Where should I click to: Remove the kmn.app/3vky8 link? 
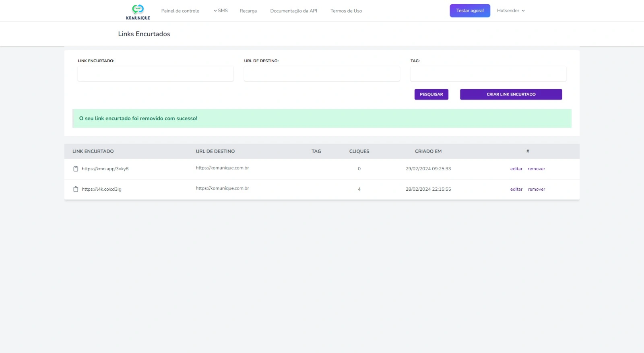536,169
